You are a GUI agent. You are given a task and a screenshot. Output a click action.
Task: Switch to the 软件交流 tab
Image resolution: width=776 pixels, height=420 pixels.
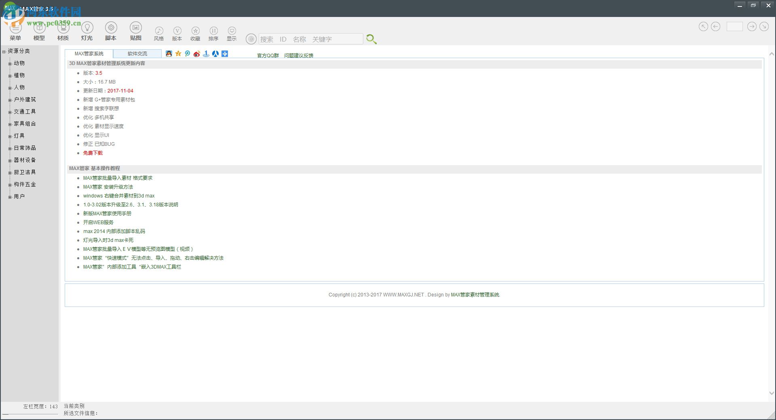pyautogui.click(x=137, y=53)
